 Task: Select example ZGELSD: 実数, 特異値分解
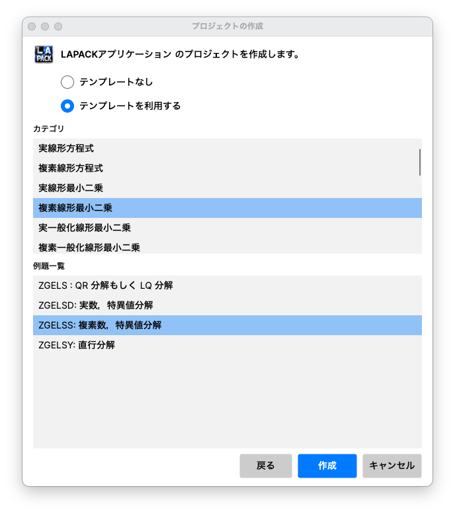[227, 305]
